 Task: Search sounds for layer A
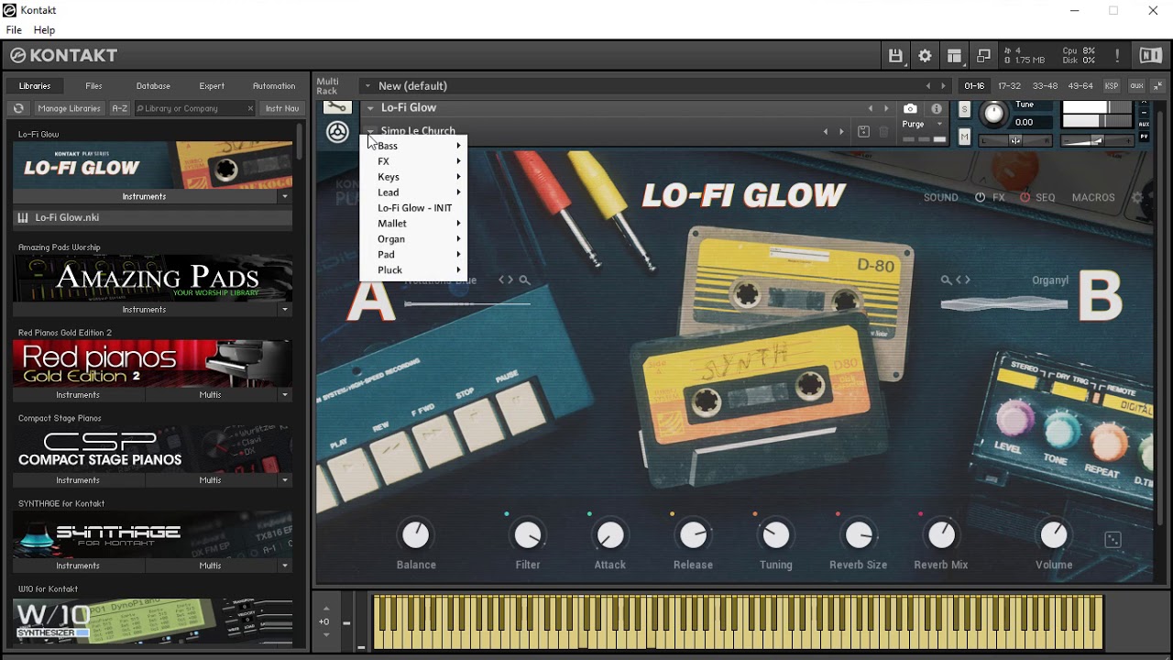524,280
